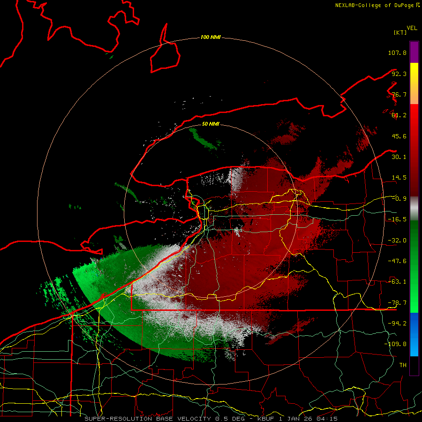The width and height of the screenshot is (422, 422).
Task: Click the 50 NMI range ring label
Action: pos(211,124)
